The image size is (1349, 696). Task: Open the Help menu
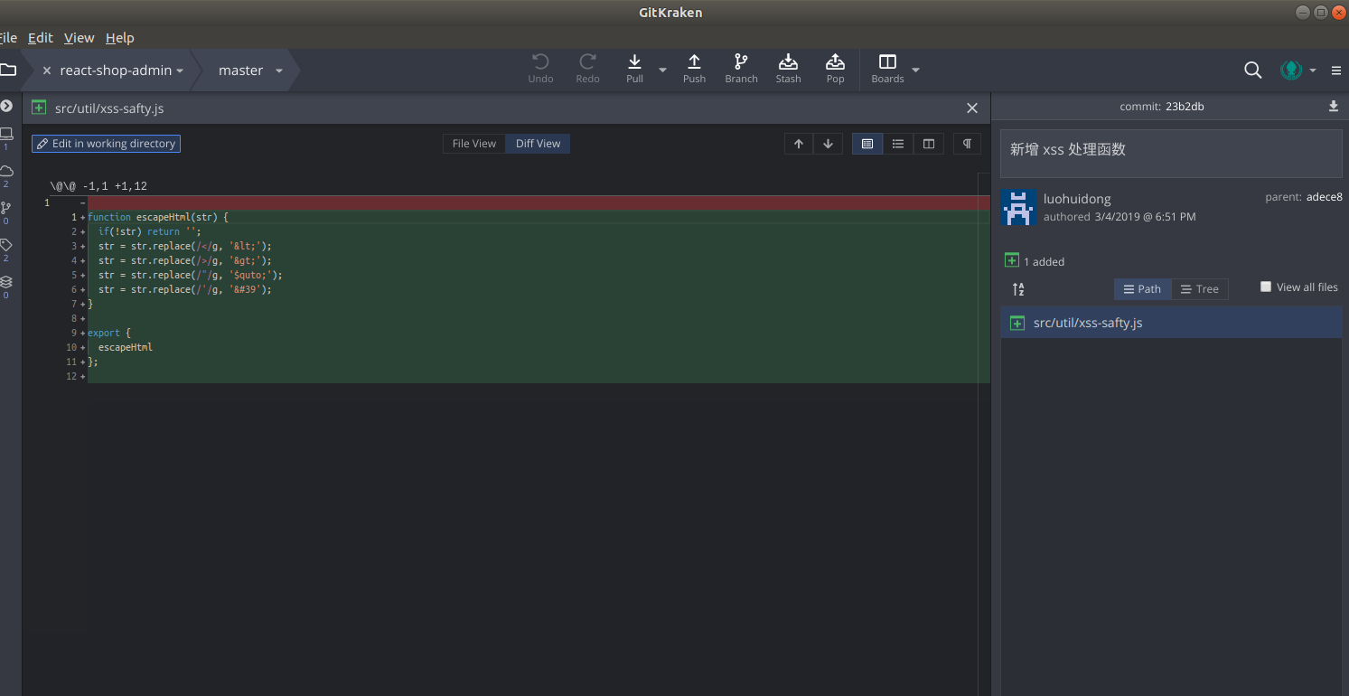coord(119,38)
